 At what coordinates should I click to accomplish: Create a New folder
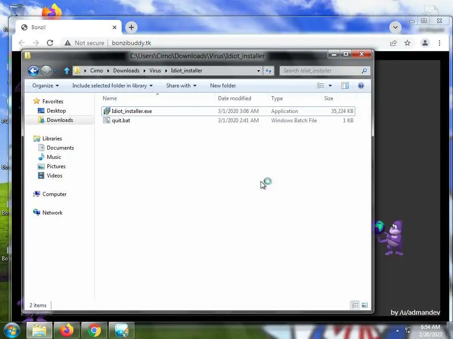pyautogui.click(x=223, y=86)
